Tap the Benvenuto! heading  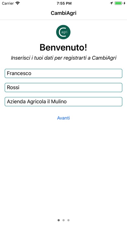pos(63,47)
